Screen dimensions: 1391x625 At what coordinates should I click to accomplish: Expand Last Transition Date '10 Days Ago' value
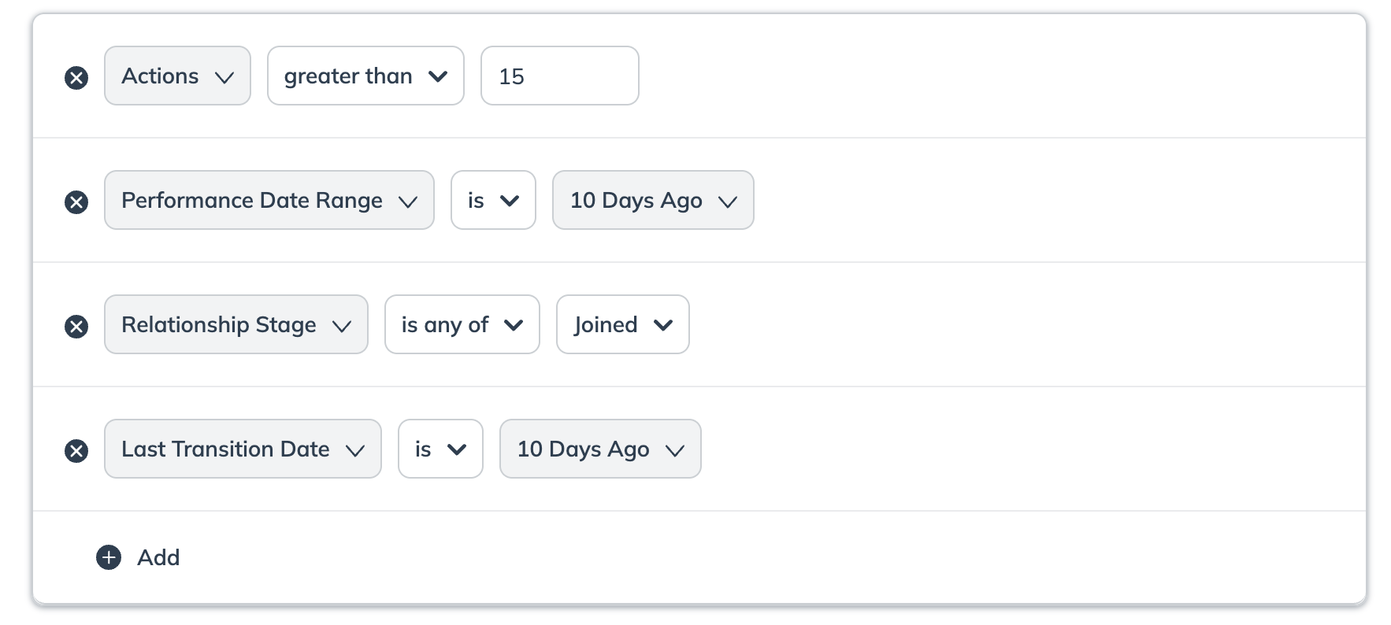[x=600, y=449]
